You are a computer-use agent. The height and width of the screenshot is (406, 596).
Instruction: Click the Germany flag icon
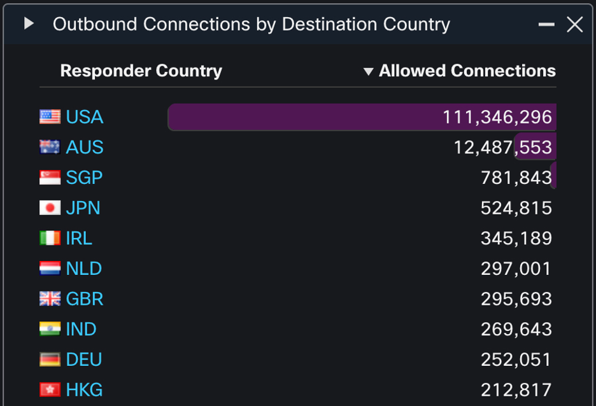coord(50,360)
